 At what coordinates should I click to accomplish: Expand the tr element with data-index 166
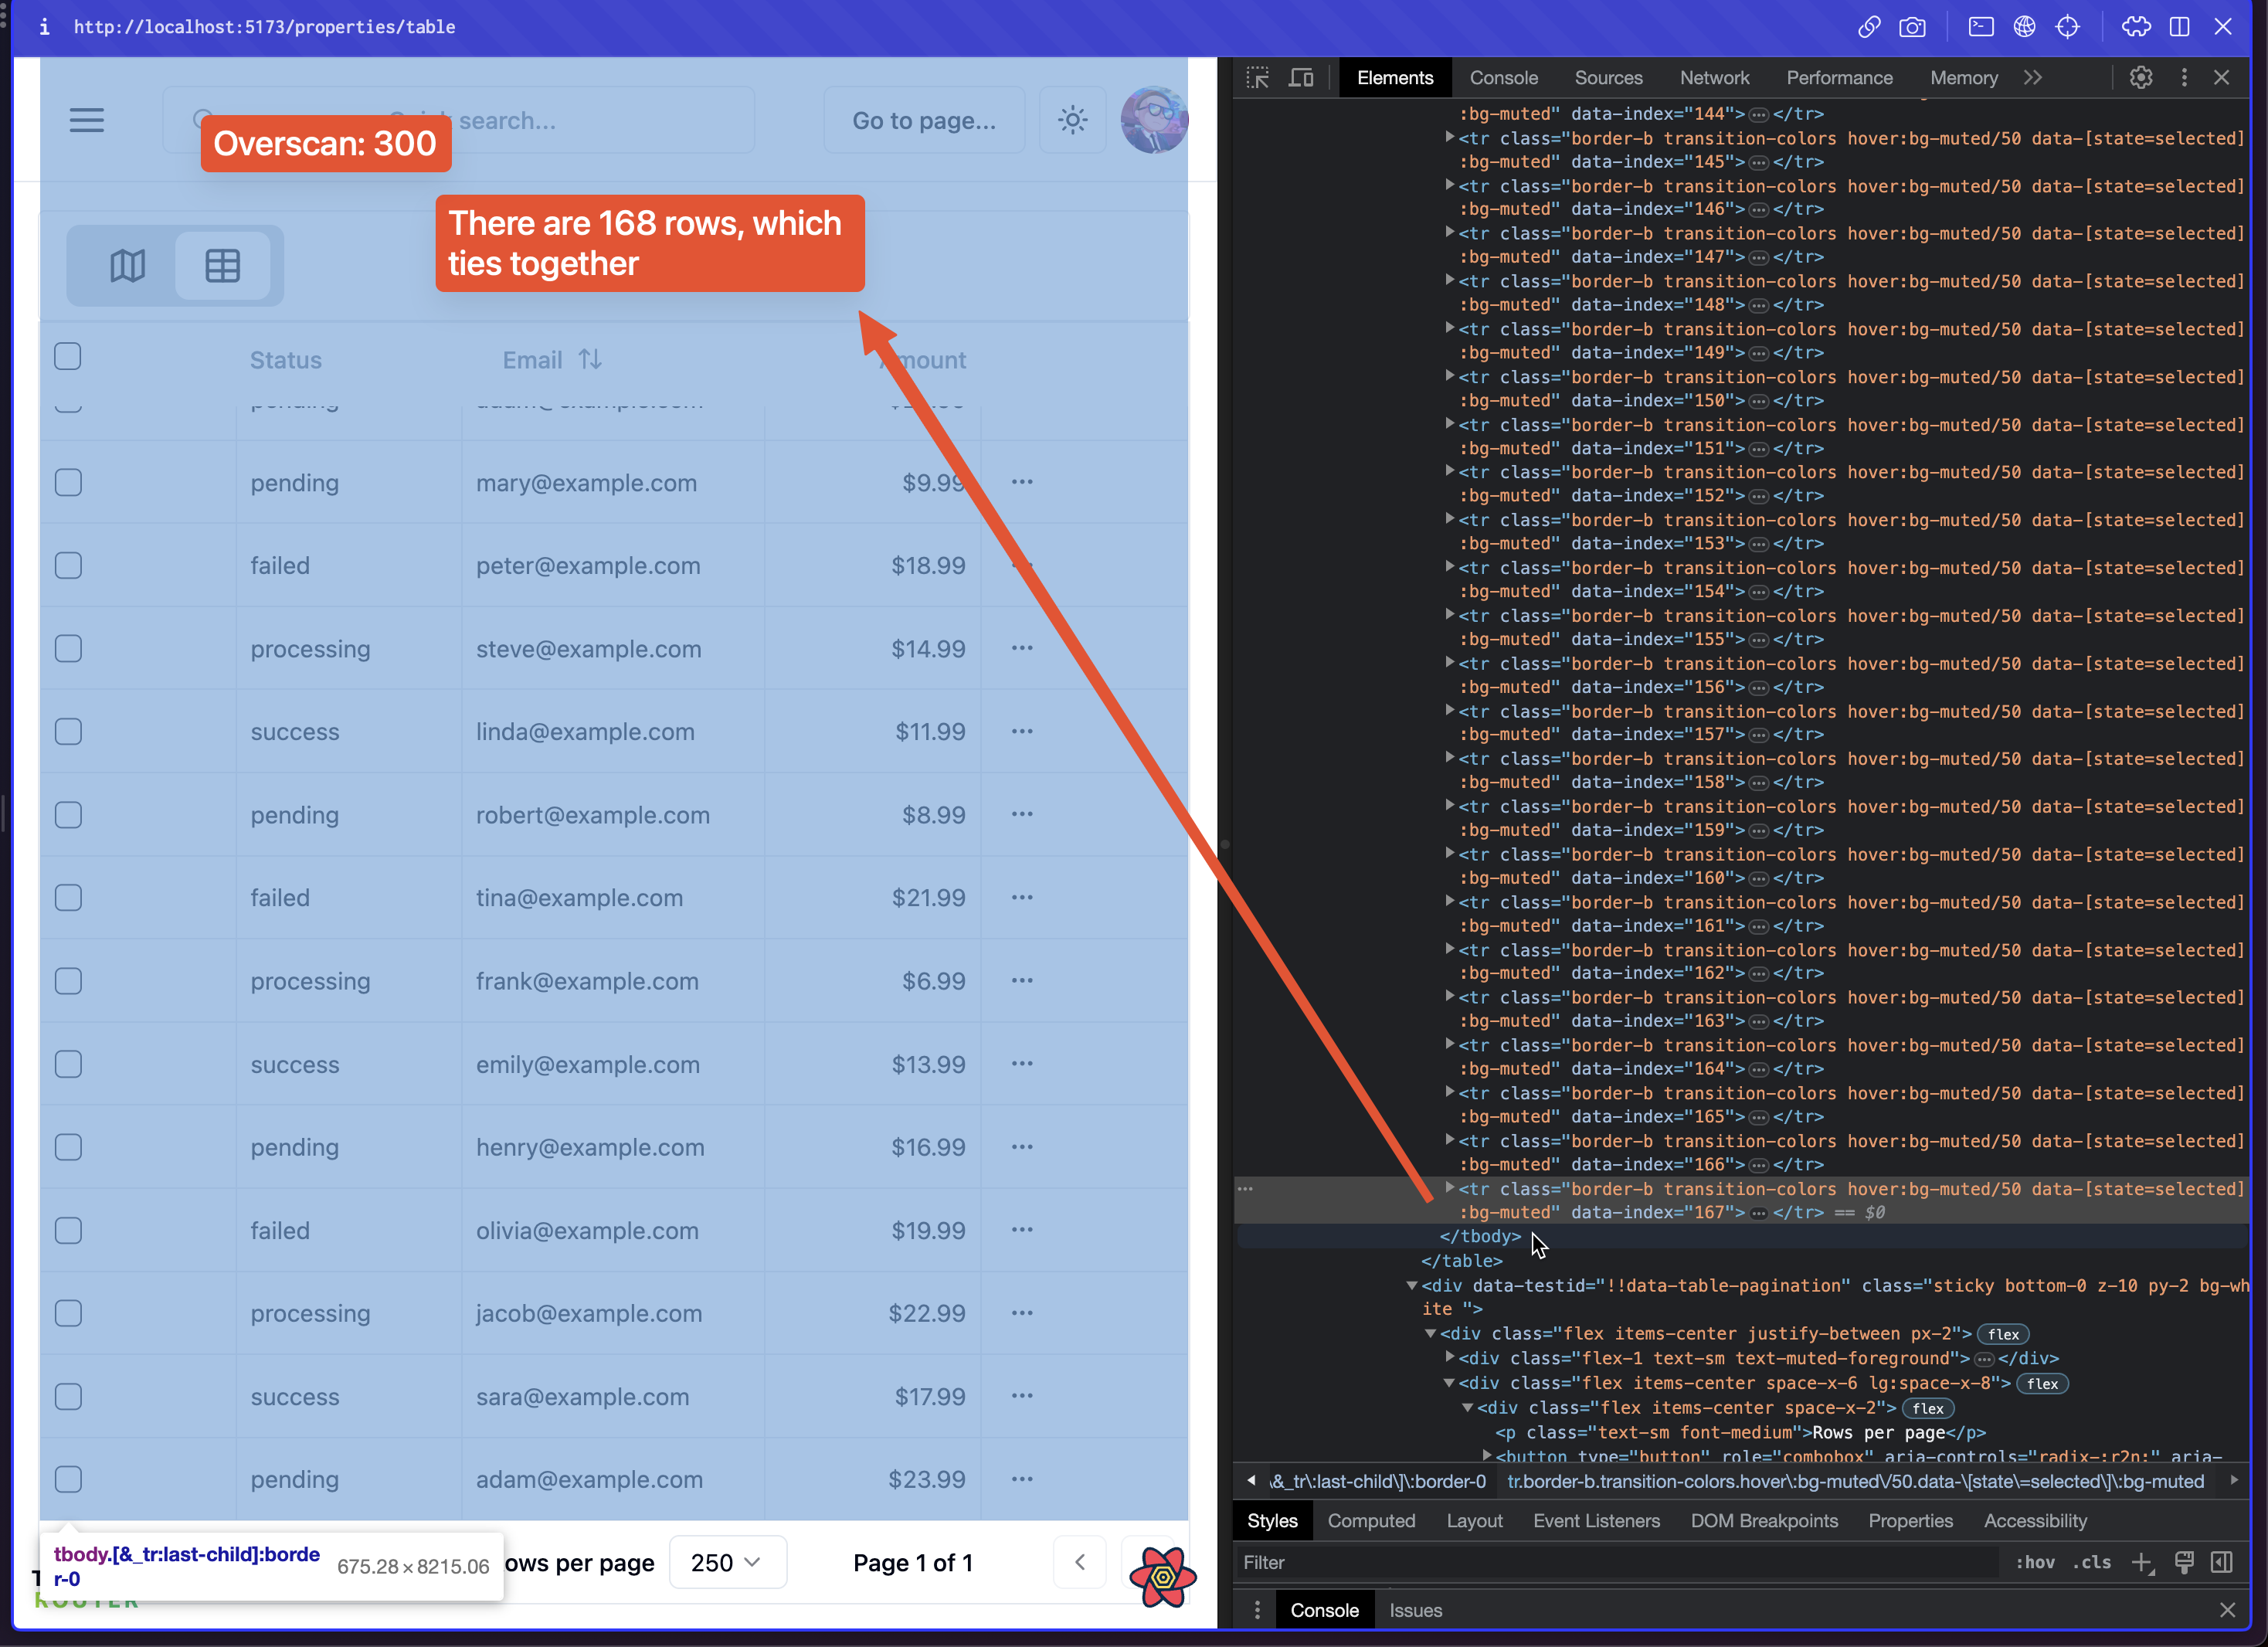click(1449, 1140)
